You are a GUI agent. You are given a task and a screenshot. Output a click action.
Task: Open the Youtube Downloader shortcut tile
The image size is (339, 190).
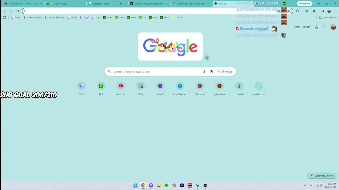click(x=180, y=89)
